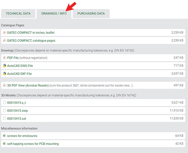188x153 pixels.
Task: Switch to the Technical Data tab
Action: pyautogui.click(x=18, y=13)
